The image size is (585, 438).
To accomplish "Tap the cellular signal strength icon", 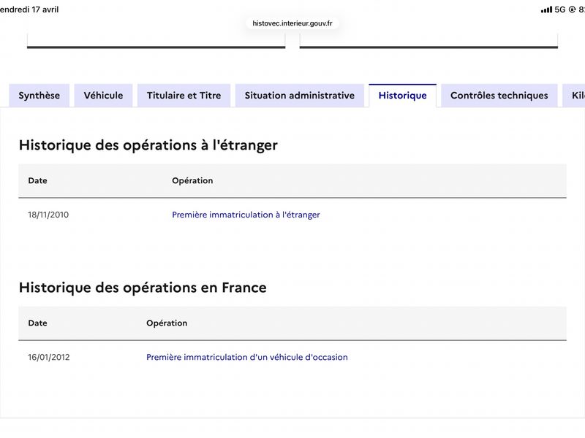I will click(x=546, y=9).
